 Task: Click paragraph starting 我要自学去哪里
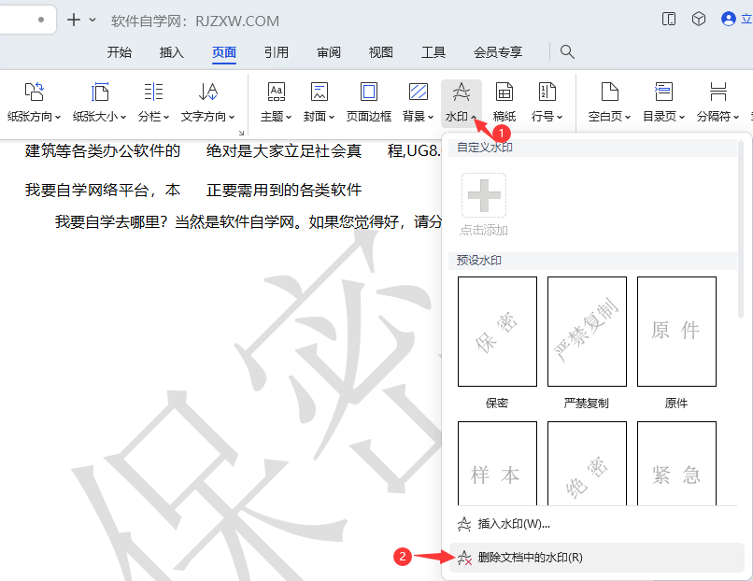click(x=249, y=221)
